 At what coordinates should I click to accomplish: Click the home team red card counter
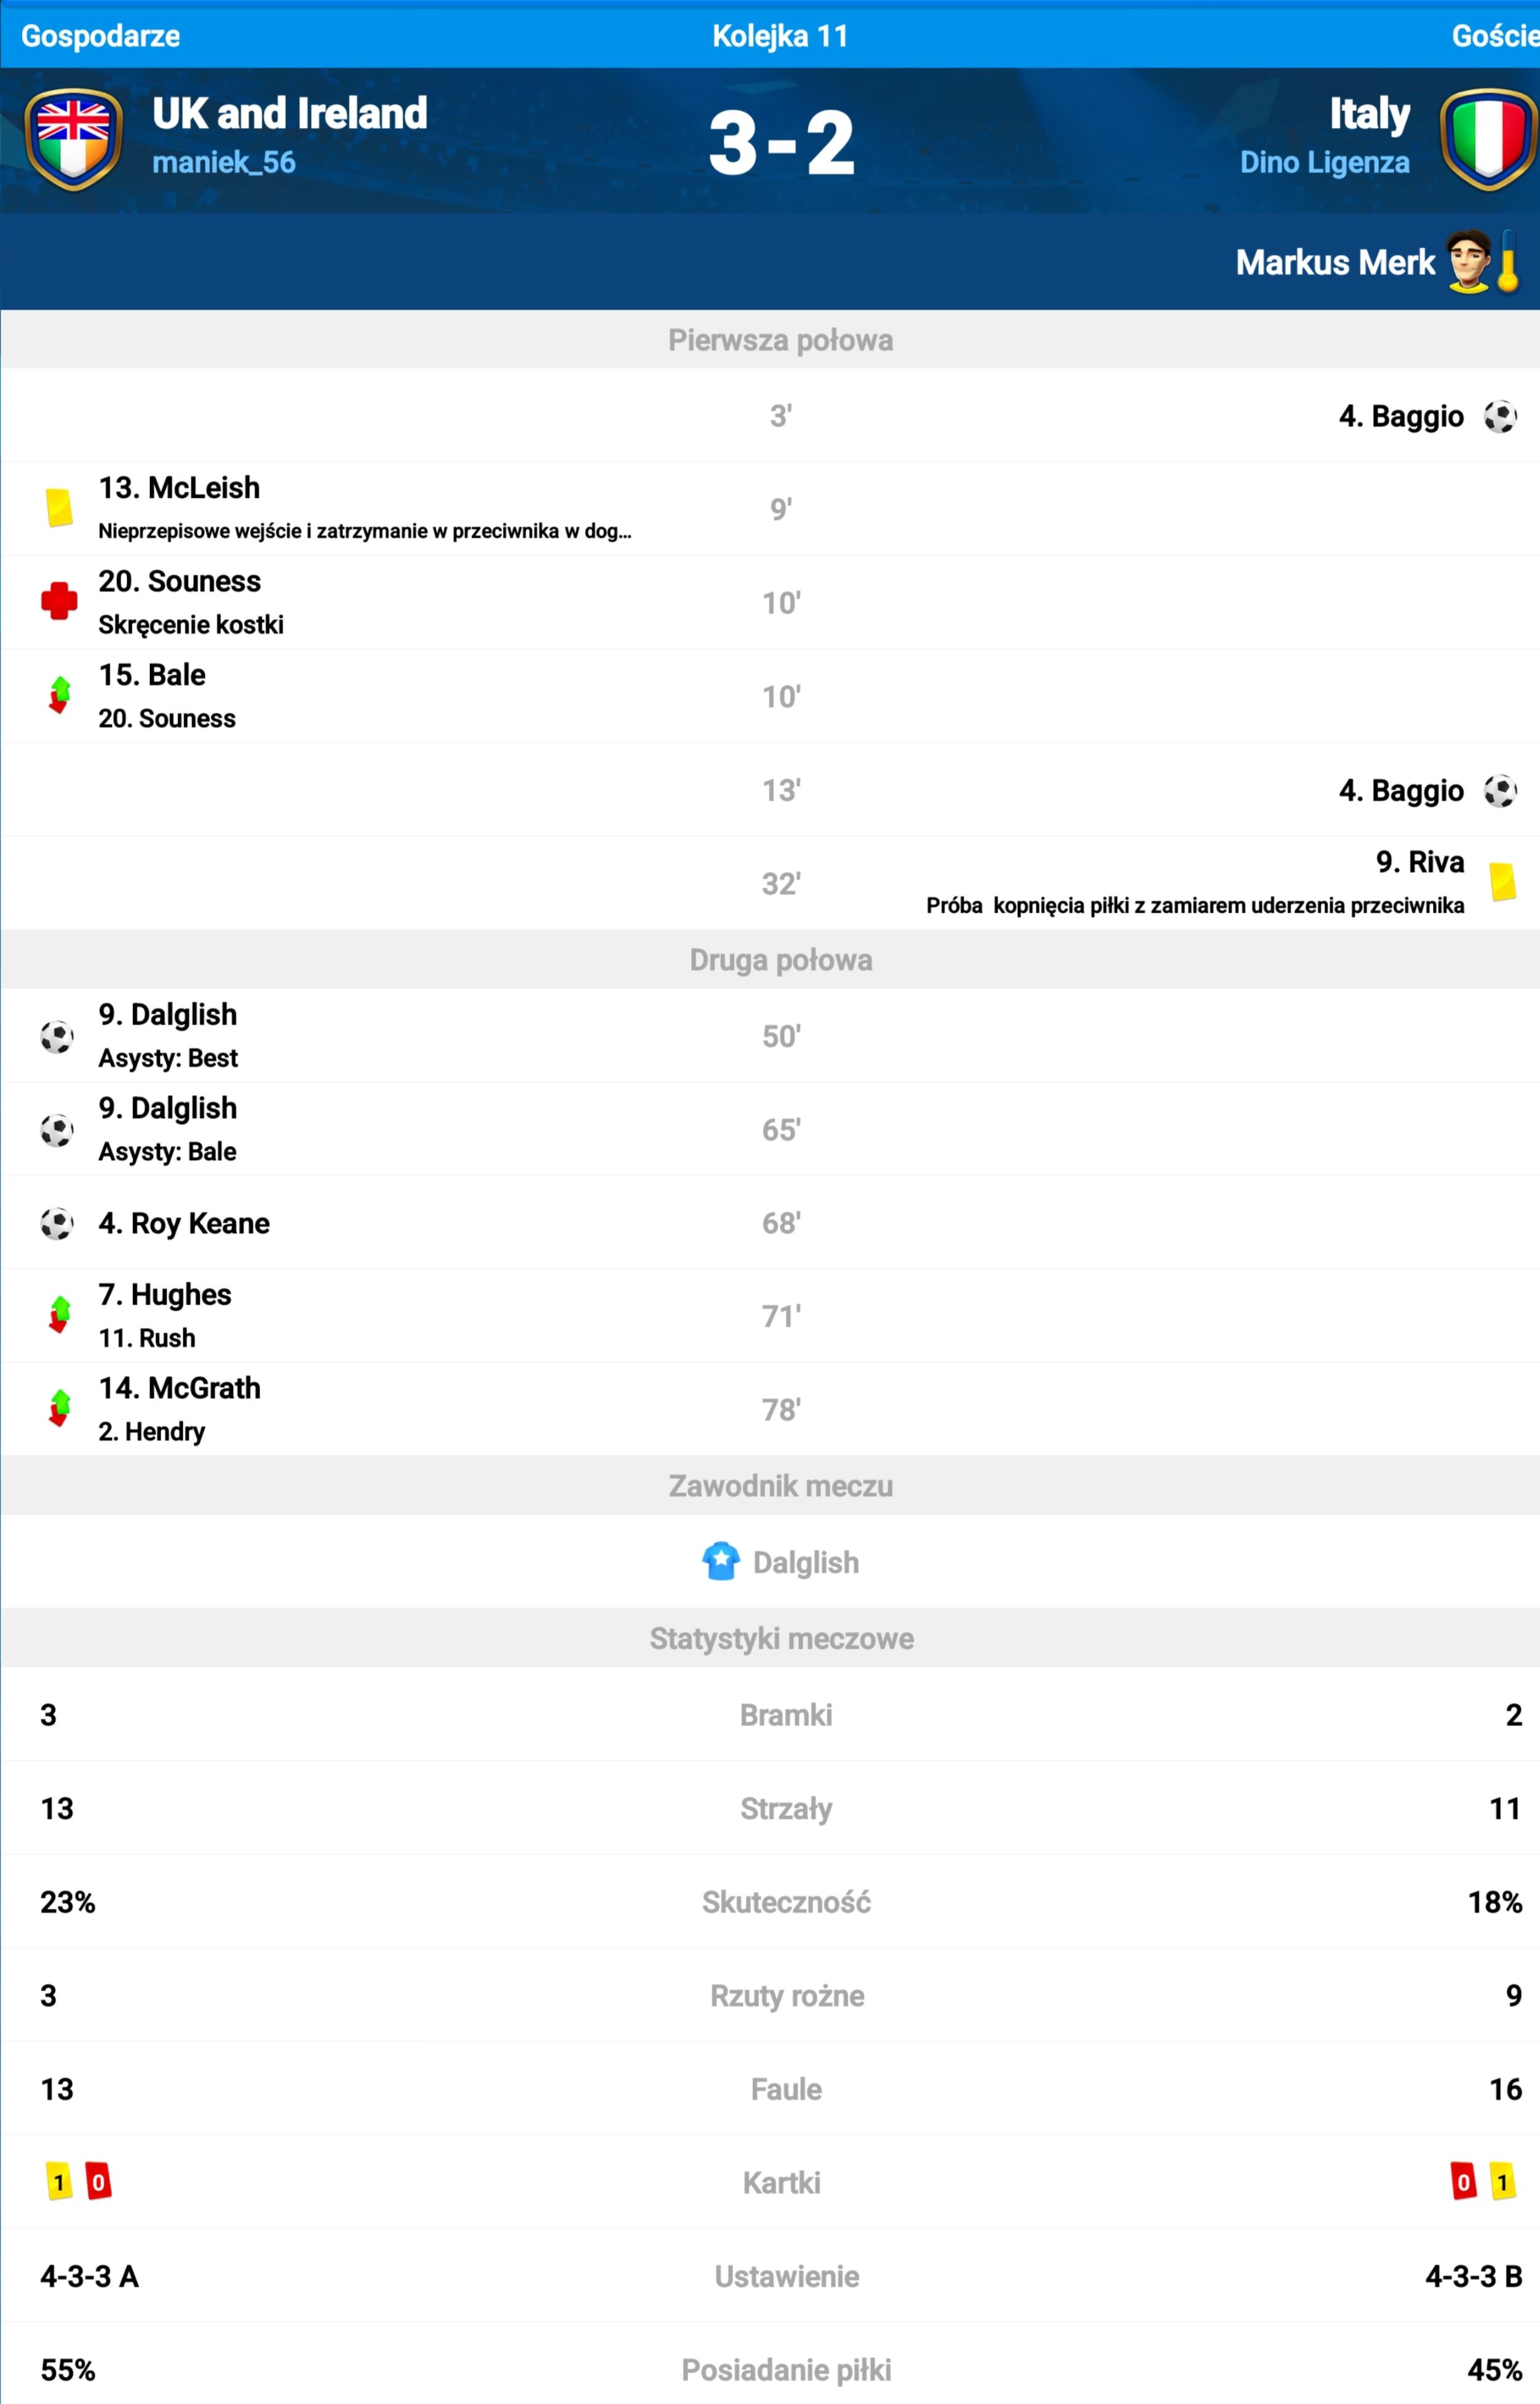point(98,2182)
